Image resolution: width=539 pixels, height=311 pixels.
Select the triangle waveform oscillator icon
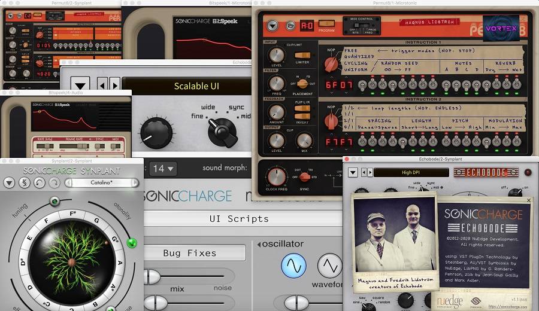(329, 266)
